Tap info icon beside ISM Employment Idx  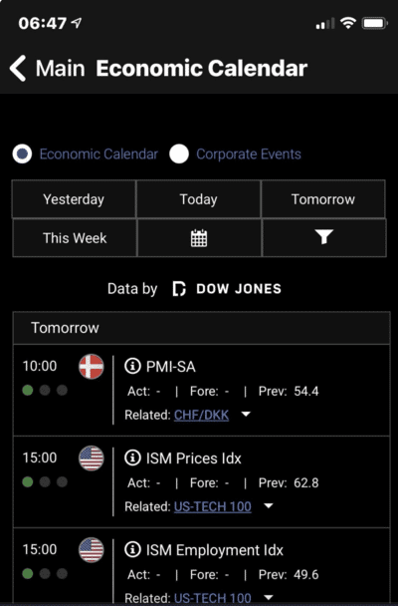[132, 549]
